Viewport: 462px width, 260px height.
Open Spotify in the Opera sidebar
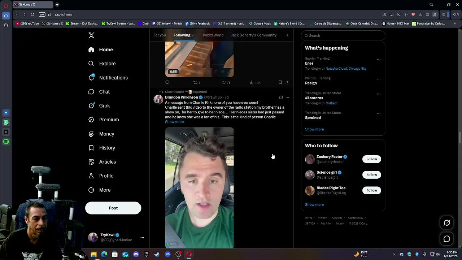pos(6,142)
